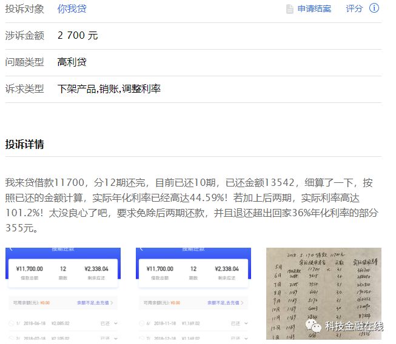
Task: Click the back arrow in the first screenshot
Action: click(11, 249)
